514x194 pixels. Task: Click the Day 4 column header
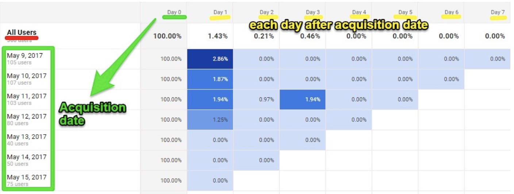(359, 12)
